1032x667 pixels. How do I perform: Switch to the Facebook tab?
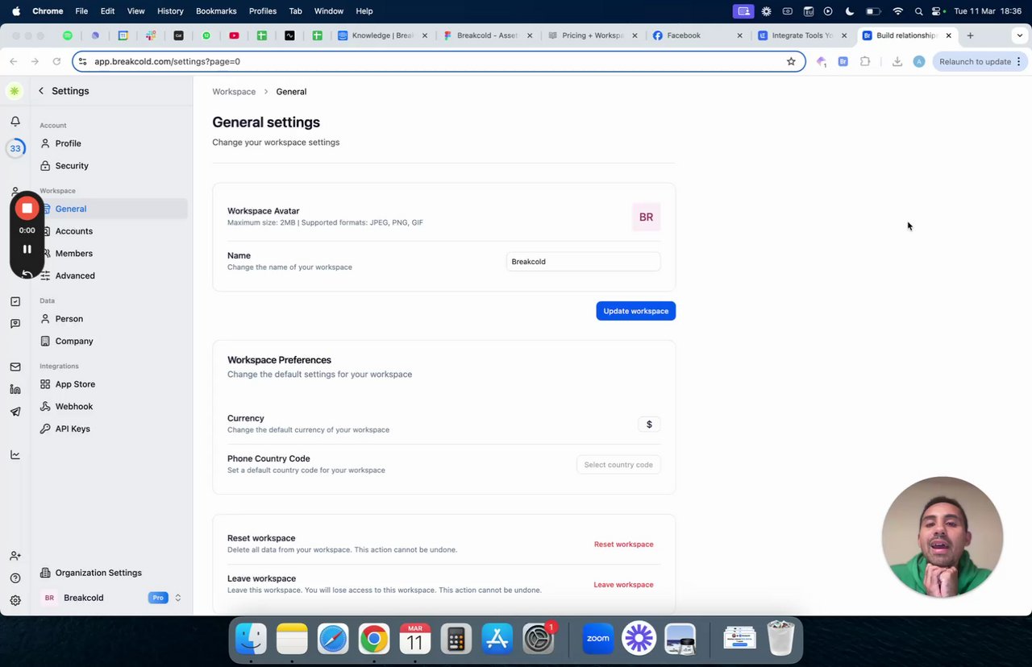click(x=697, y=35)
